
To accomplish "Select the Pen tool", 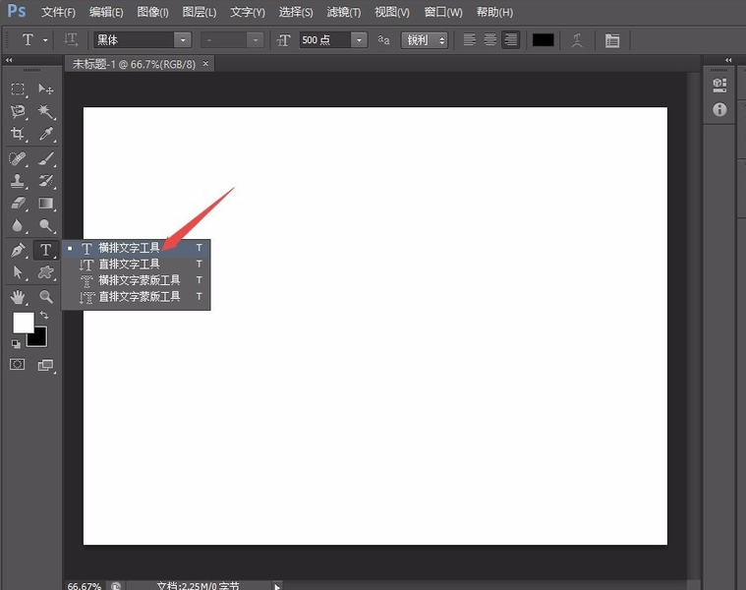I will [18, 250].
